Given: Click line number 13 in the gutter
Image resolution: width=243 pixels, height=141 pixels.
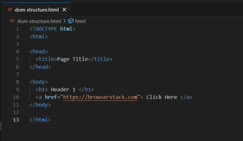Looking at the screenshot, I should tap(16, 120).
